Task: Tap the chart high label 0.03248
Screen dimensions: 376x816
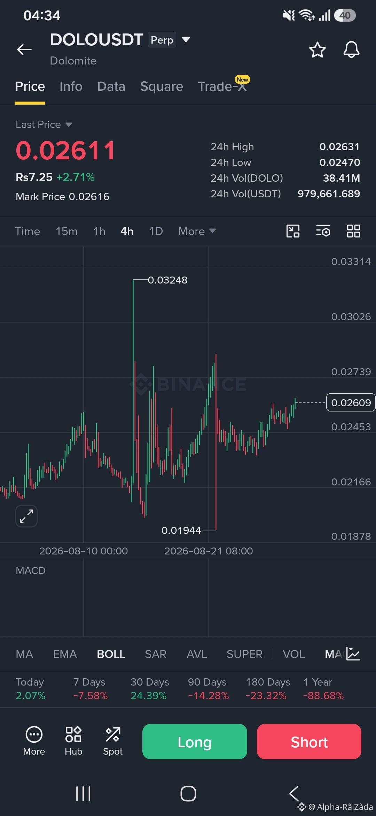Action: [167, 280]
